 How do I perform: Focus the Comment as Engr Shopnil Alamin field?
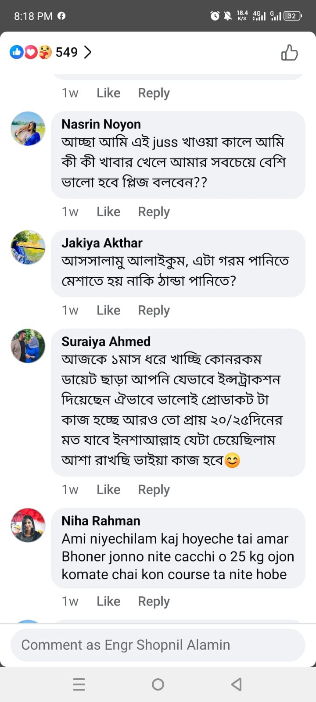pos(158,645)
